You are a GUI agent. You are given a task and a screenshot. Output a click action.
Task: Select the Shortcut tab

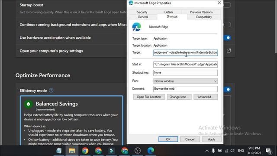tap(172, 16)
